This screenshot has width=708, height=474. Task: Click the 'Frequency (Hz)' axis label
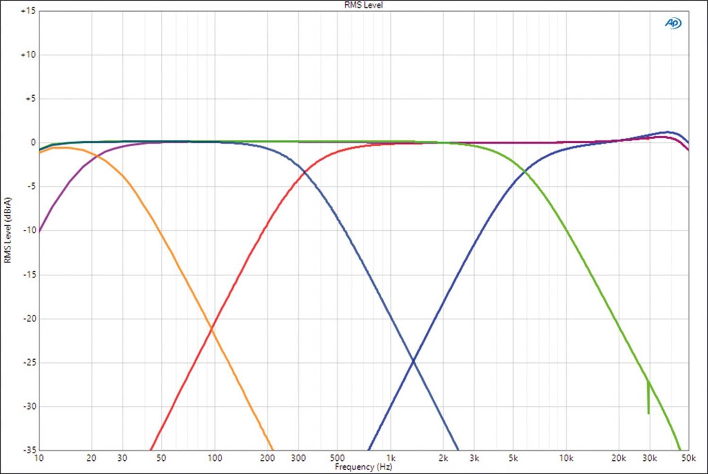pyautogui.click(x=363, y=467)
